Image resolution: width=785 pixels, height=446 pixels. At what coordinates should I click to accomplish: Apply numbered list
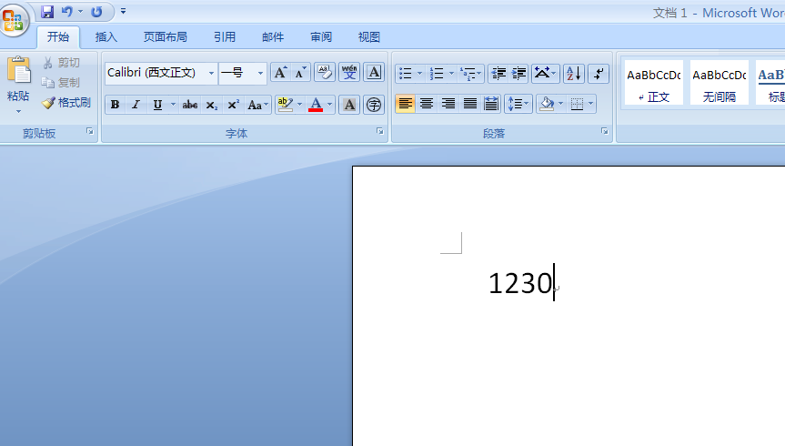(x=437, y=74)
